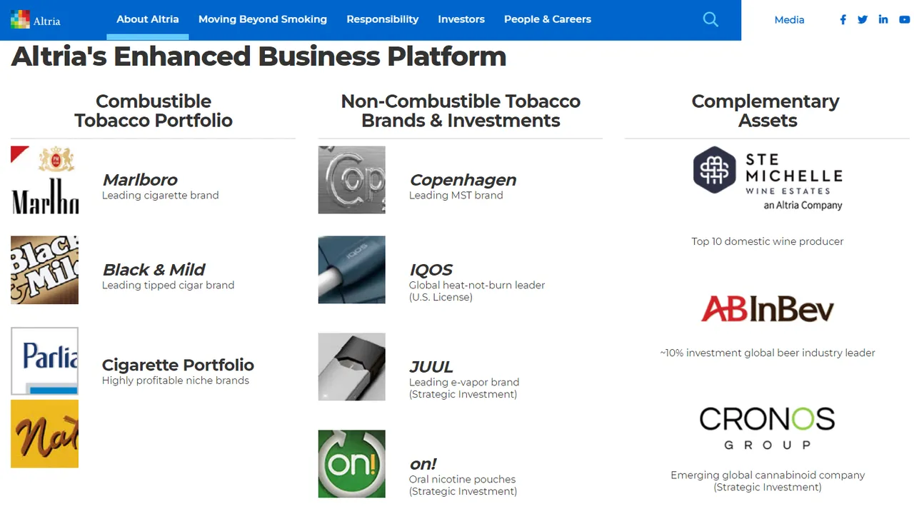This screenshot has width=914, height=509.
Task: Click Altria's Enhanced Business Platform title
Action: click(258, 56)
